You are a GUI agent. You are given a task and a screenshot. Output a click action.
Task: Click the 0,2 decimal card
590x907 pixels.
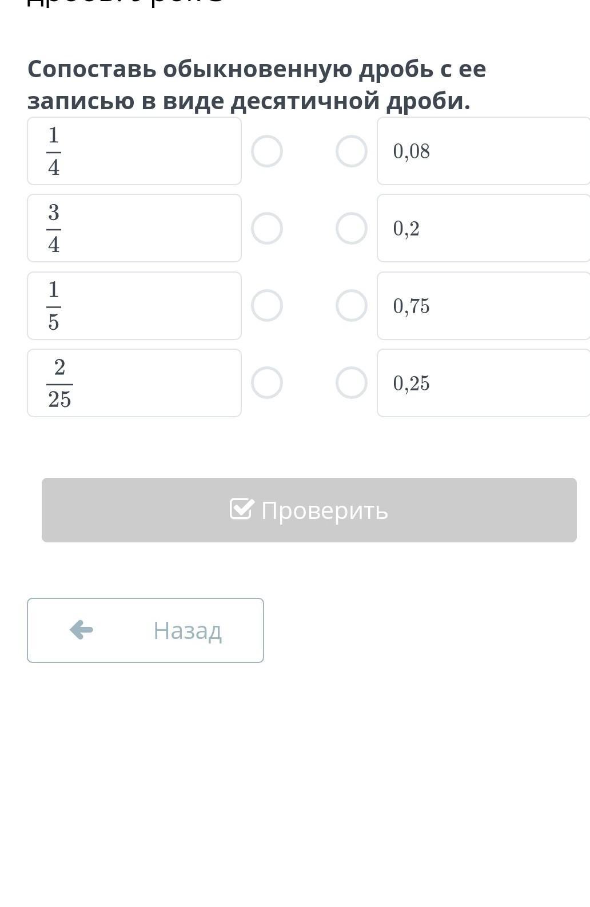pos(483,229)
